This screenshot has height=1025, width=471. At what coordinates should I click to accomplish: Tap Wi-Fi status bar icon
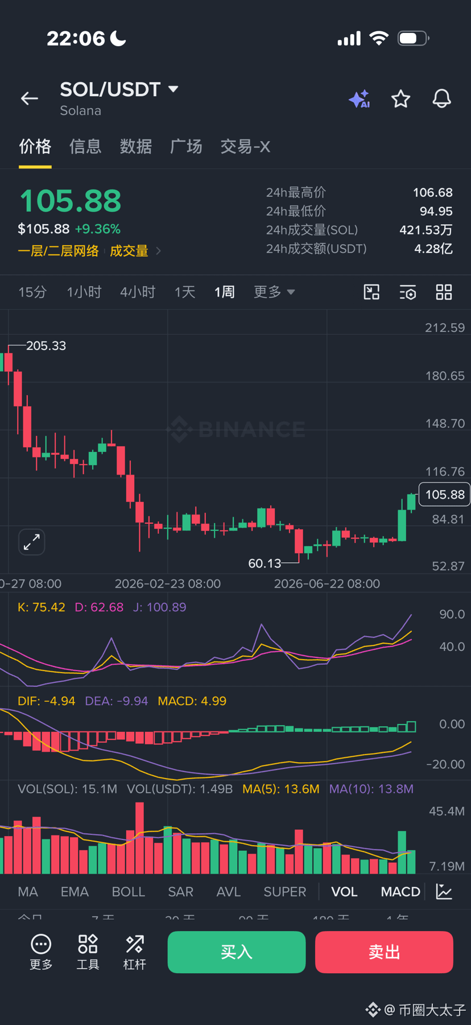[379, 38]
